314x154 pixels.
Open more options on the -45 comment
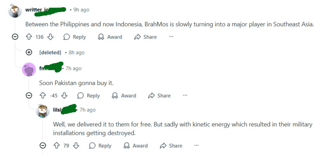click(x=185, y=95)
